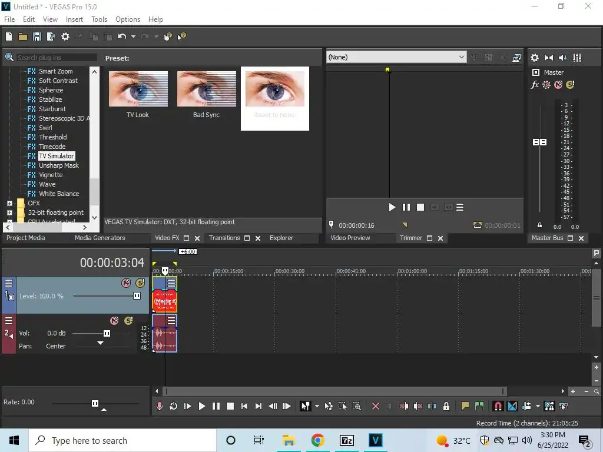Select the Zoom Edit tool
Viewport: 603px width, 452px height.
[356, 406]
